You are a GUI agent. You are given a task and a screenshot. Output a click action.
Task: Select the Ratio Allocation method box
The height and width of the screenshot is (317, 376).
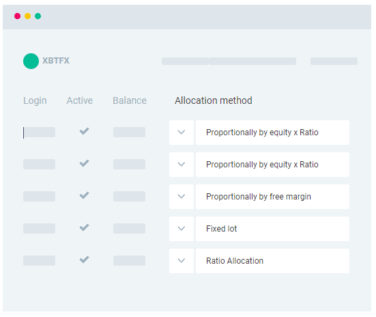tap(272, 261)
